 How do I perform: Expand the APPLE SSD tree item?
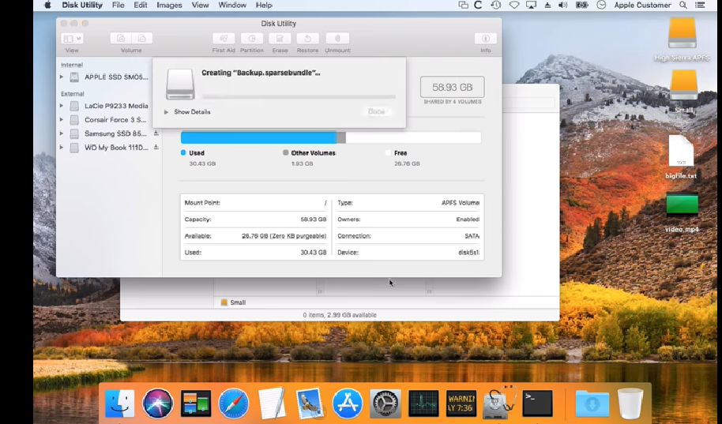(62, 77)
